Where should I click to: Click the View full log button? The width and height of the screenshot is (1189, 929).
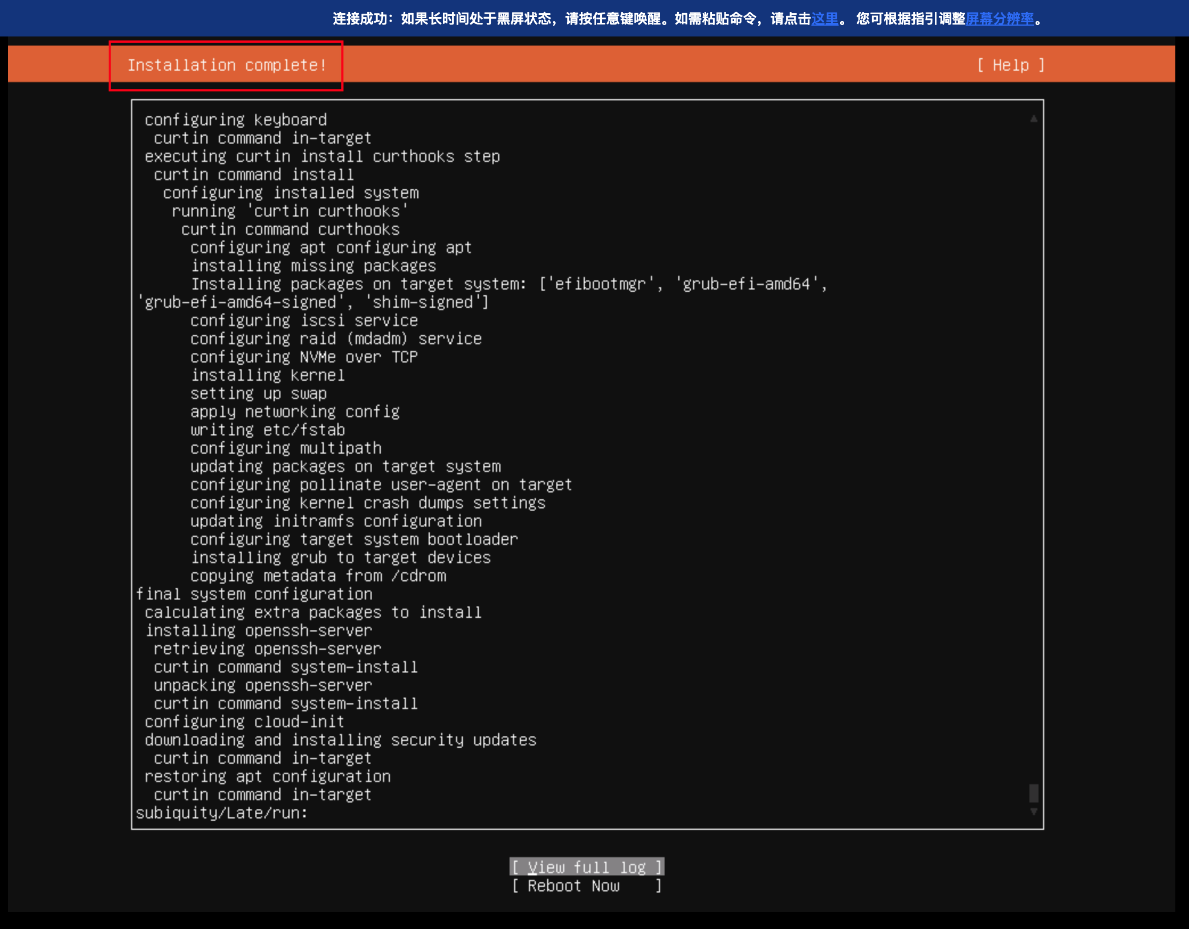coord(587,867)
